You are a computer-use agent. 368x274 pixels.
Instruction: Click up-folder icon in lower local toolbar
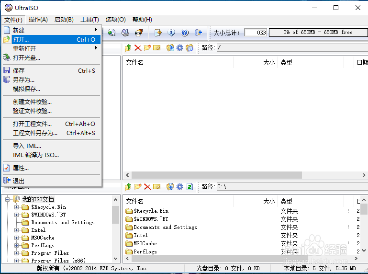(128, 187)
